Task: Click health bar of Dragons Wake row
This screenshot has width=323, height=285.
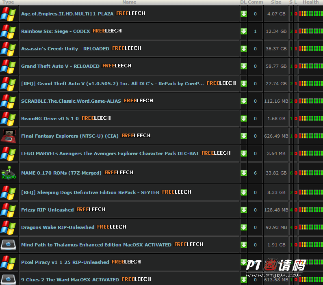Action: click(x=311, y=227)
